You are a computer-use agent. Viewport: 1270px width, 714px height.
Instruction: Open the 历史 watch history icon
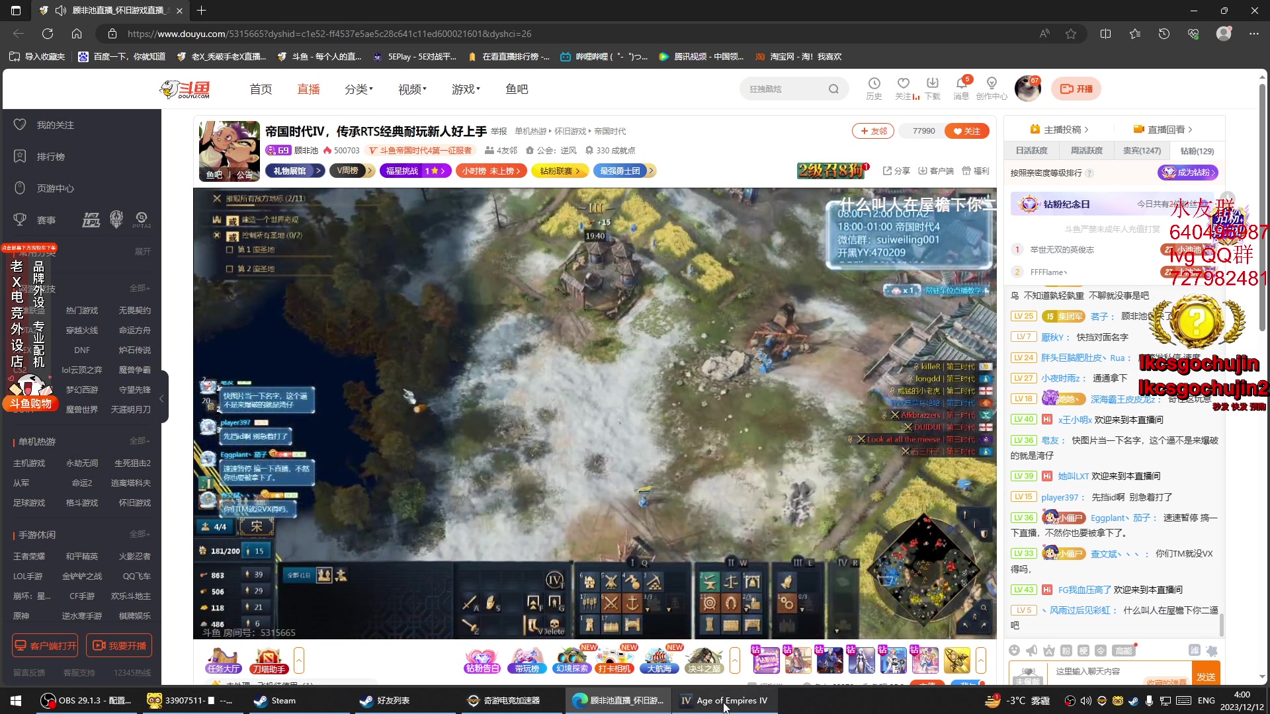click(x=874, y=84)
